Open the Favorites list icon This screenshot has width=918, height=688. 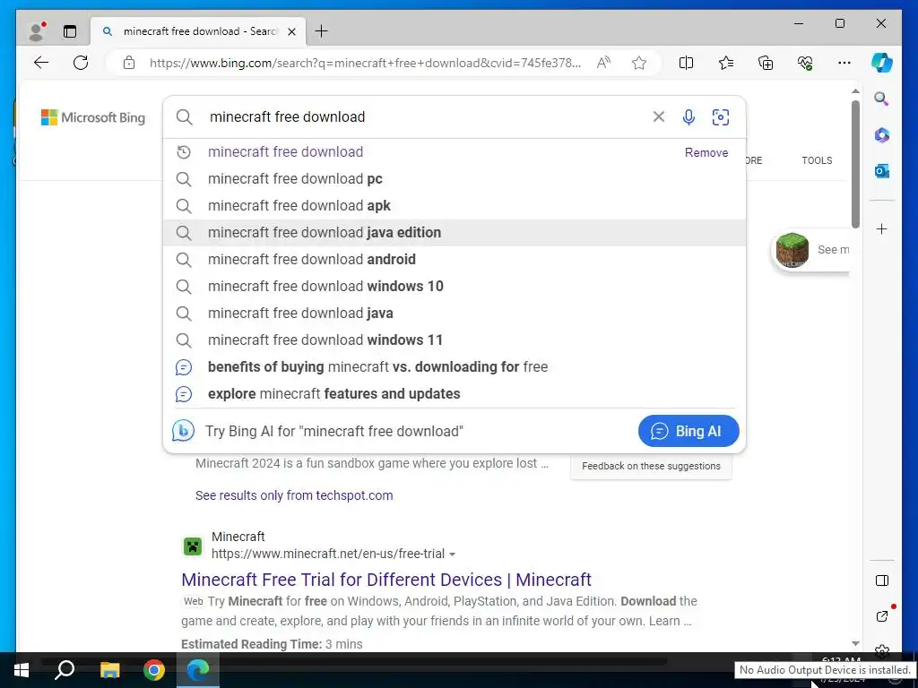(726, 63)
